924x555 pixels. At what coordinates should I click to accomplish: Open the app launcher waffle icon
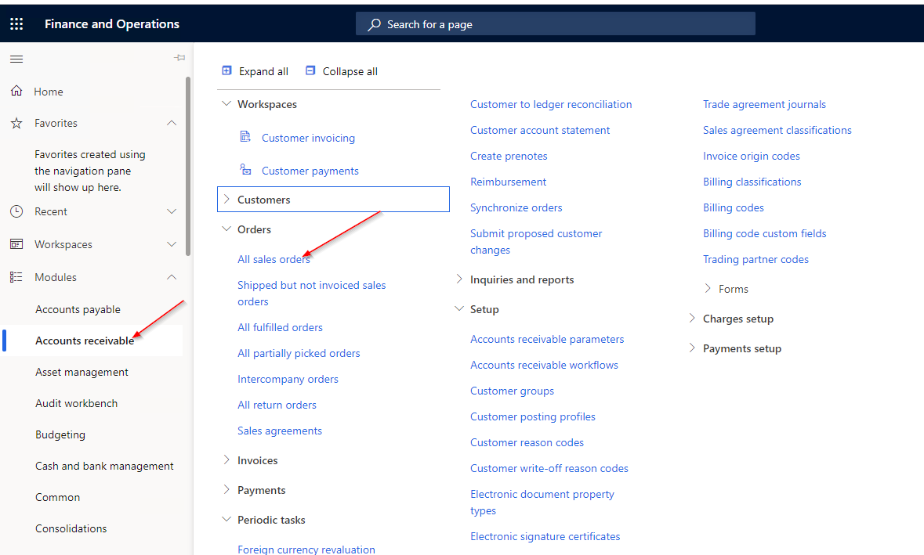tap(16, 24)
